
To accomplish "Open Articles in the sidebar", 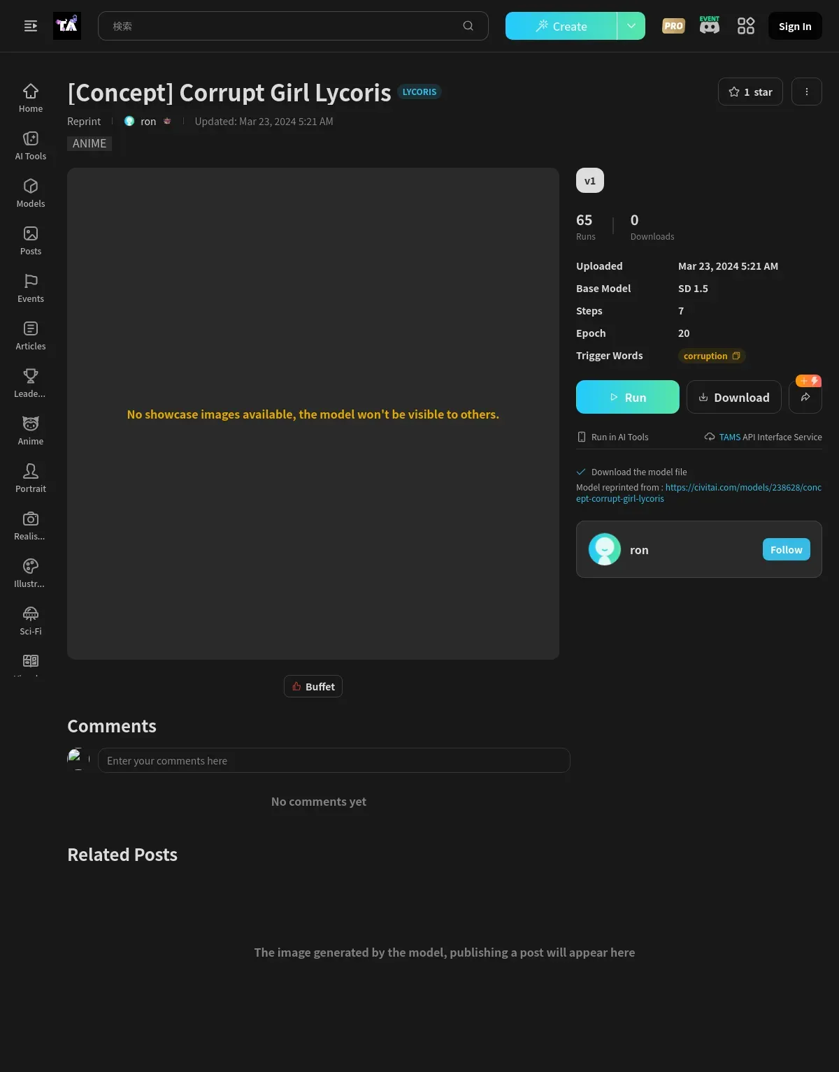I will (x=31, y=336).
